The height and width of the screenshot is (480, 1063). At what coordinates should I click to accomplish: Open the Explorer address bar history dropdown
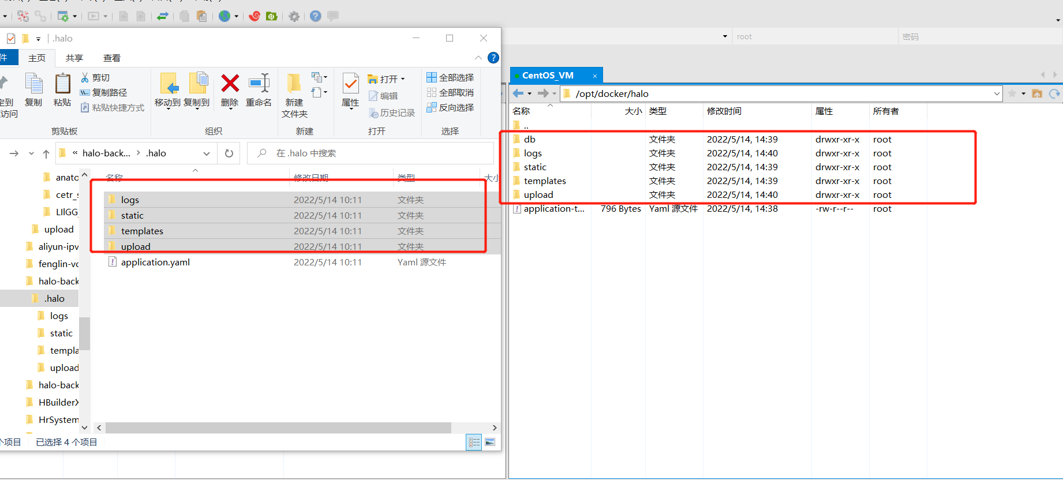[207, 153]
